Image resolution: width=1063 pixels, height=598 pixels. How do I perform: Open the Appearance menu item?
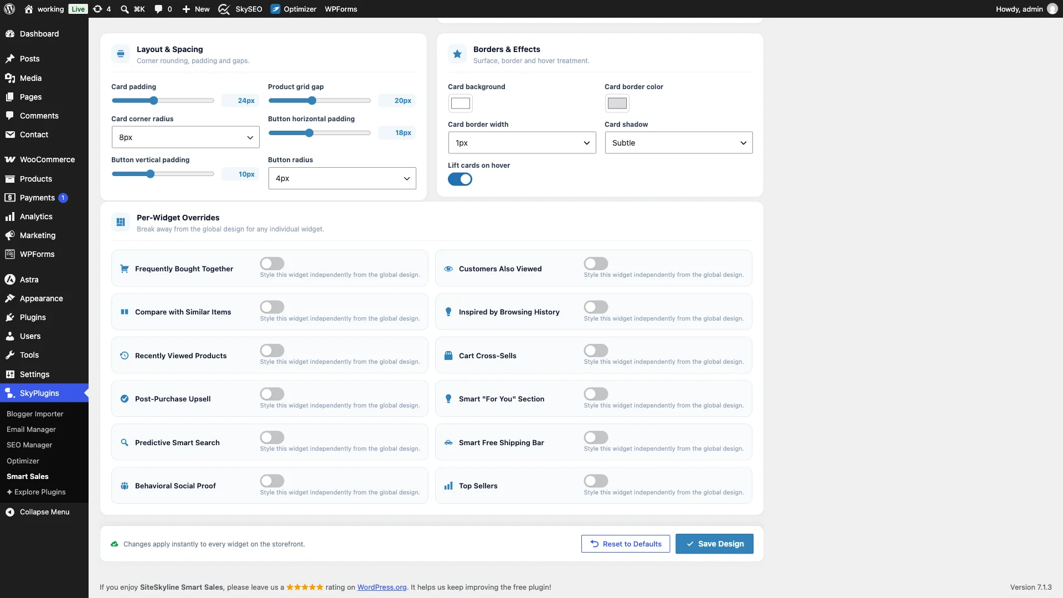coord(44,298)
